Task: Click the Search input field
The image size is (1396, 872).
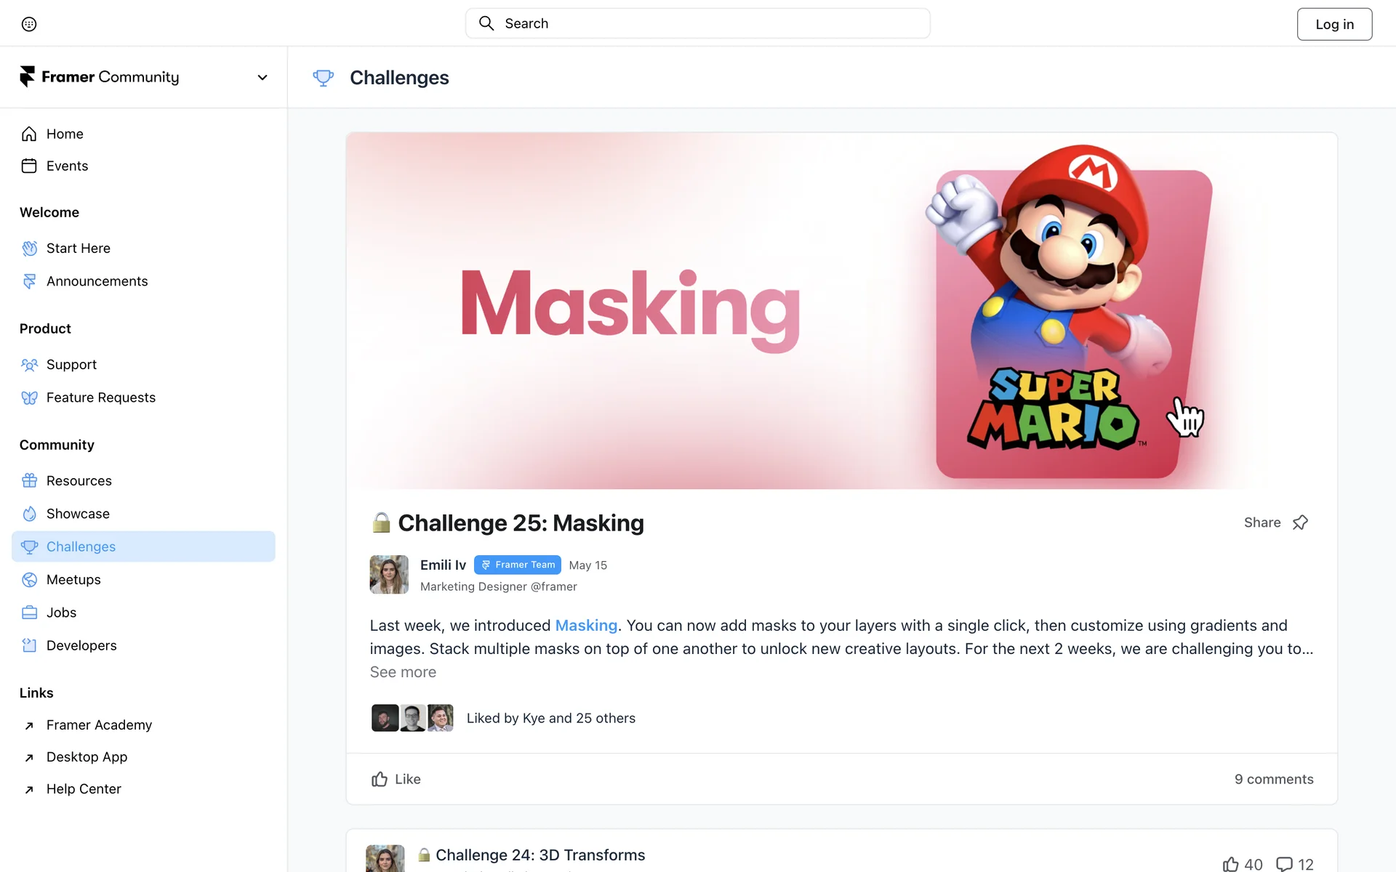Action: (698, 23)
